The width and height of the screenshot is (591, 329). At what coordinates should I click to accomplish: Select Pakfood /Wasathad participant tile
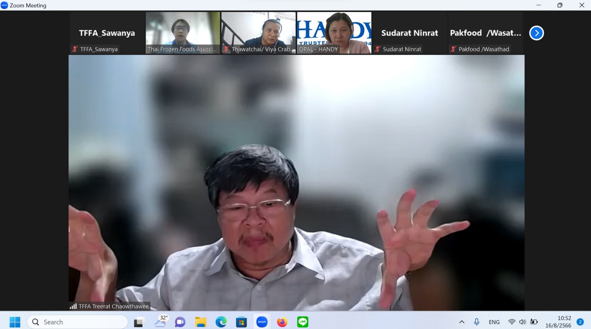click(x=485, y=33)
